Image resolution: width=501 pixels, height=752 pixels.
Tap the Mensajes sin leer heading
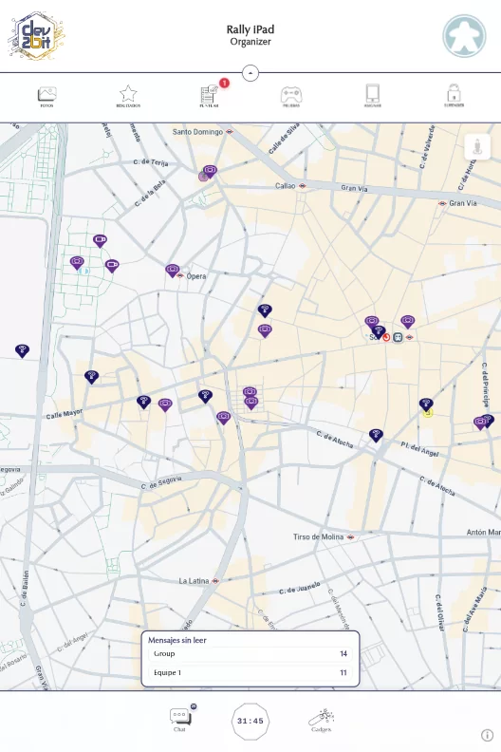click(177, 640)
